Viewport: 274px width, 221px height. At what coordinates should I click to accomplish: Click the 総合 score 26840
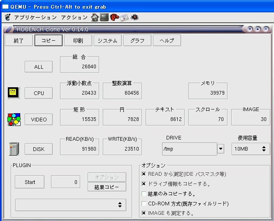tap(89, 66)
